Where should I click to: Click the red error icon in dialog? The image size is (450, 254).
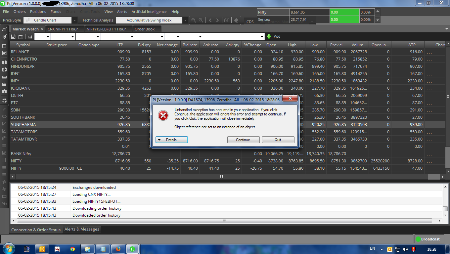pyautogui.click(x=163, y=115)
